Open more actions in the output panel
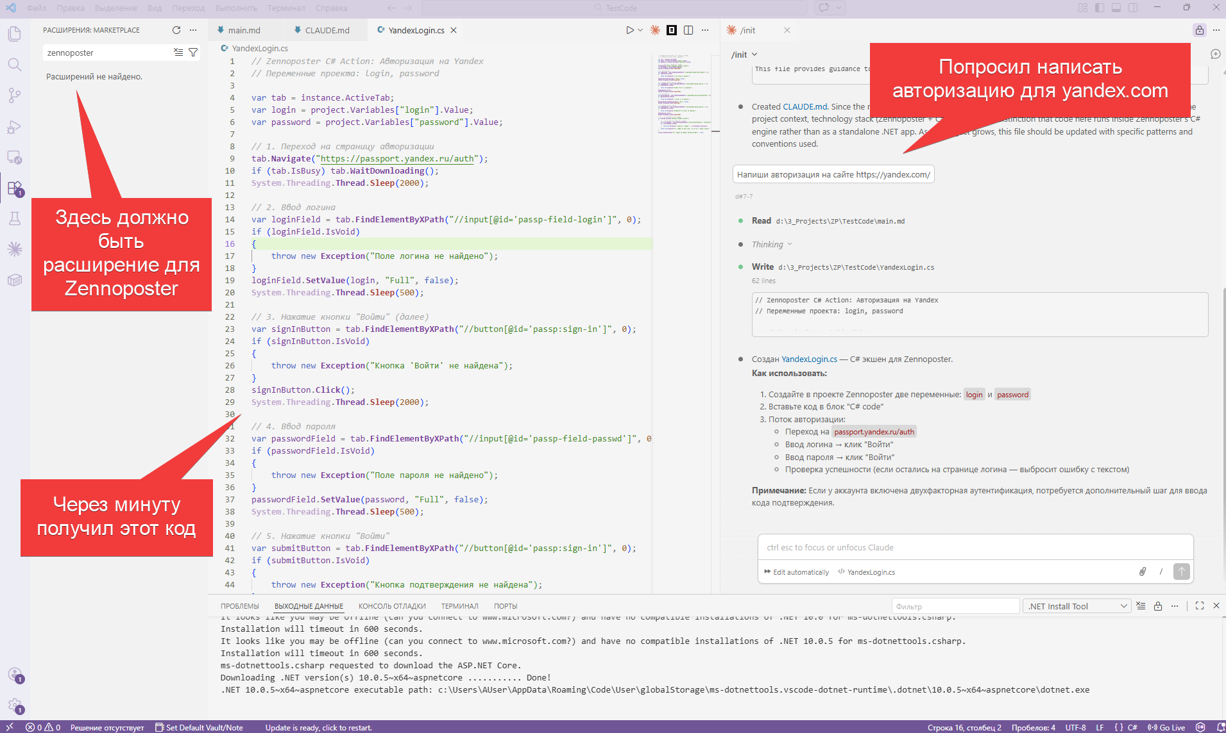The width and height of the screenshot is (1226, 733). click(x=1175, y=606)
